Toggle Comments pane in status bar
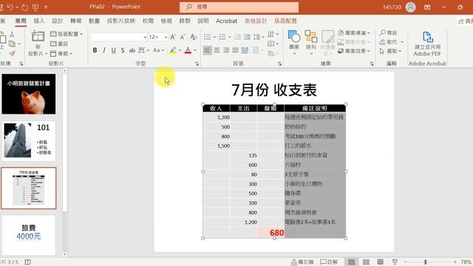Viewport: 473px width, 266px height. pyautogui.click(x=328, y=262)
